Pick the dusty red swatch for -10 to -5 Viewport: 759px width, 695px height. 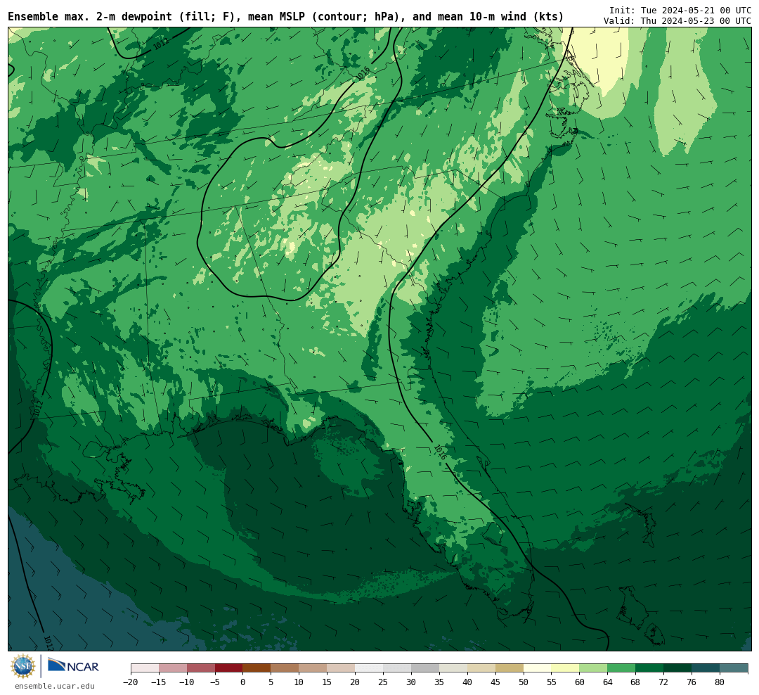pyautogui.click(x=201, y=668)
